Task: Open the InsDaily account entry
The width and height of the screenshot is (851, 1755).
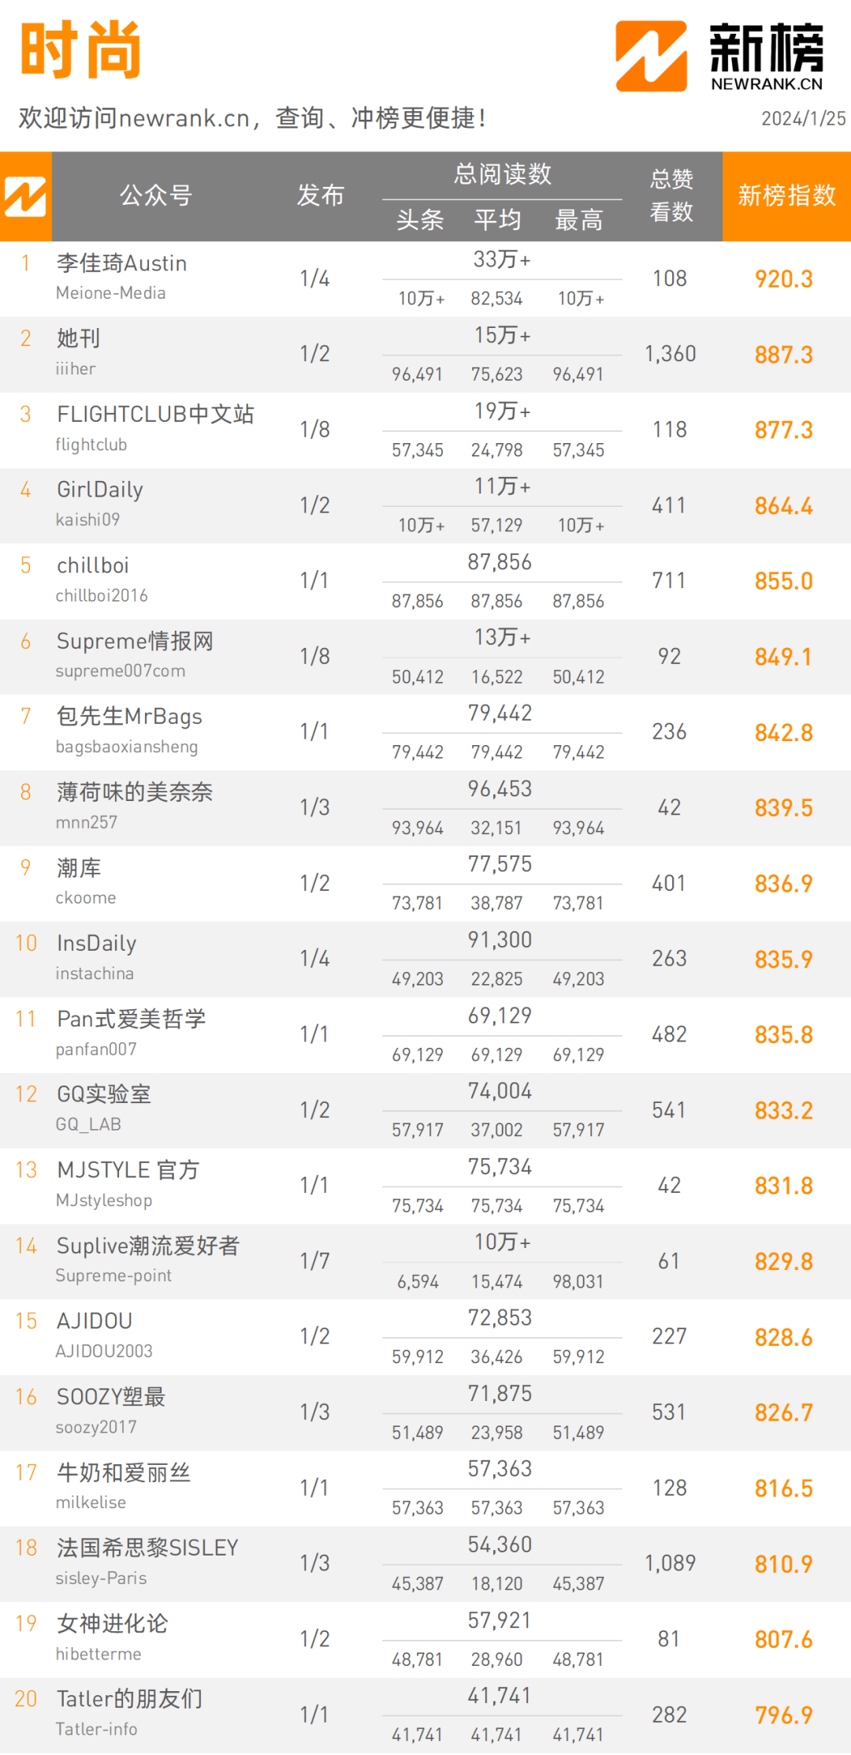Action: pyautogui.click(x=97, y=944)
